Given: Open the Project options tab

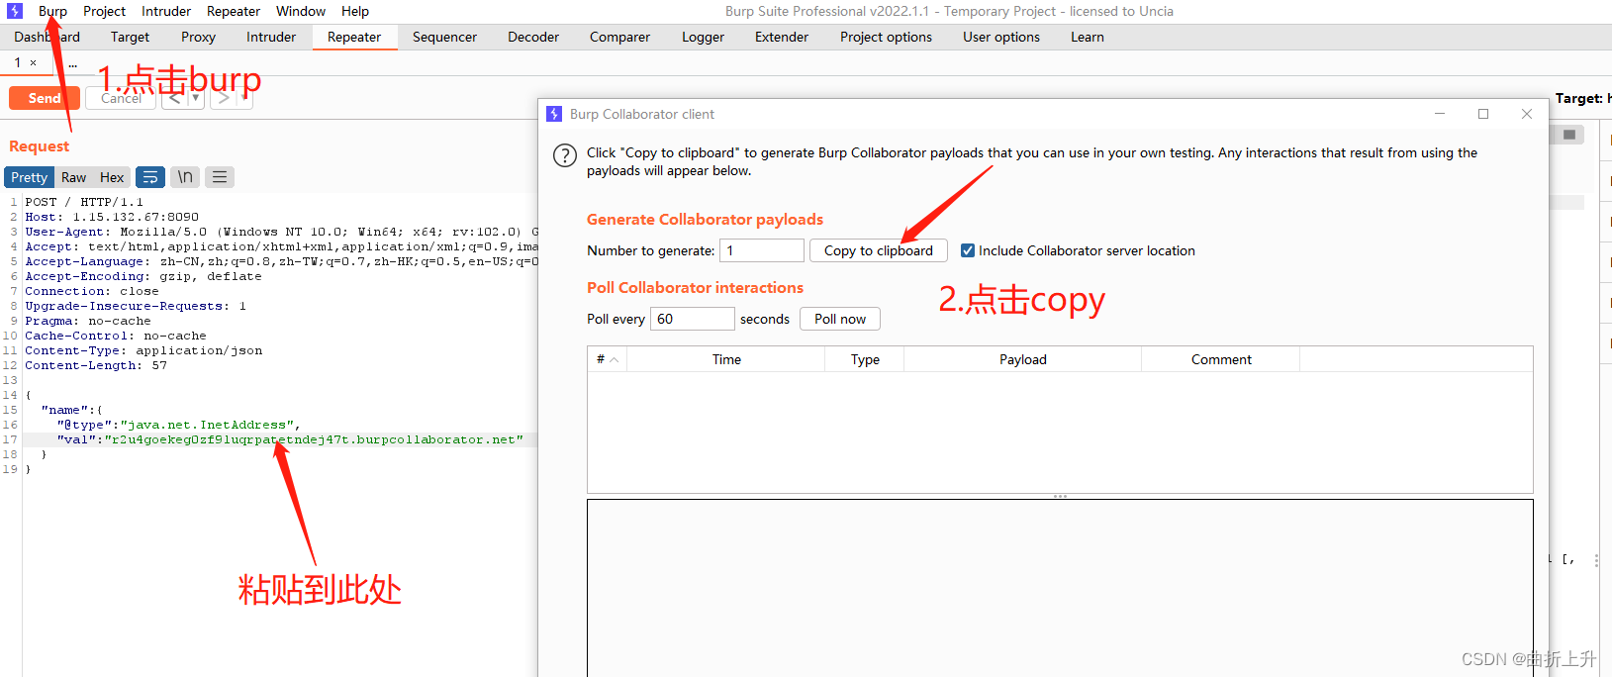Looking at the screenshot, I should tap(886, 37).
